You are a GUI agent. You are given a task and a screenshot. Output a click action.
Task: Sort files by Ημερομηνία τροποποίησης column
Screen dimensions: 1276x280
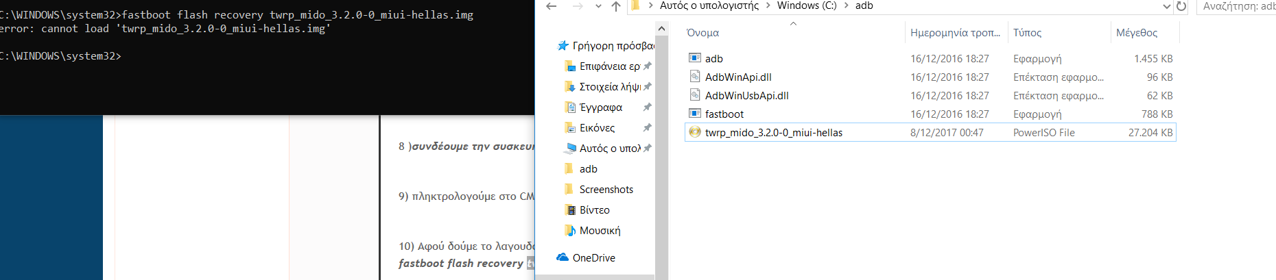coord(955,33)
